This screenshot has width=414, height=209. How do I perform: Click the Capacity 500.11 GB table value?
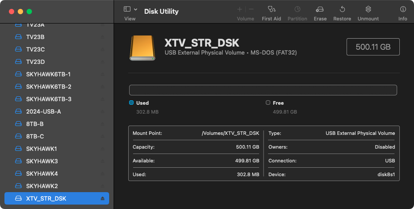pos(248,147)
